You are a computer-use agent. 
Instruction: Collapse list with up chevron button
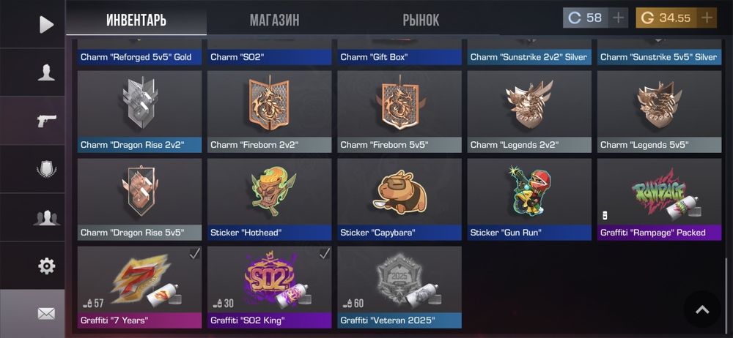(702, 309)
